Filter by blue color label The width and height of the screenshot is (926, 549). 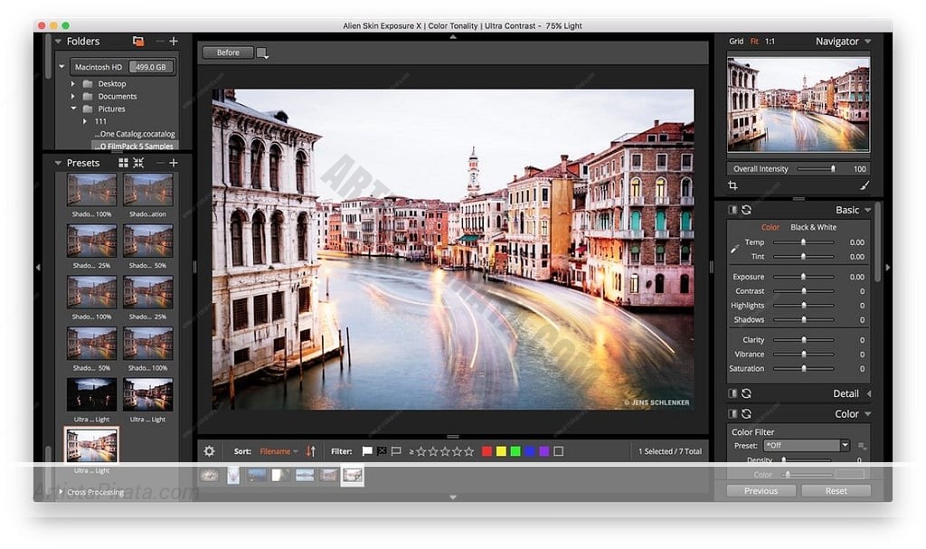[530, 451]
